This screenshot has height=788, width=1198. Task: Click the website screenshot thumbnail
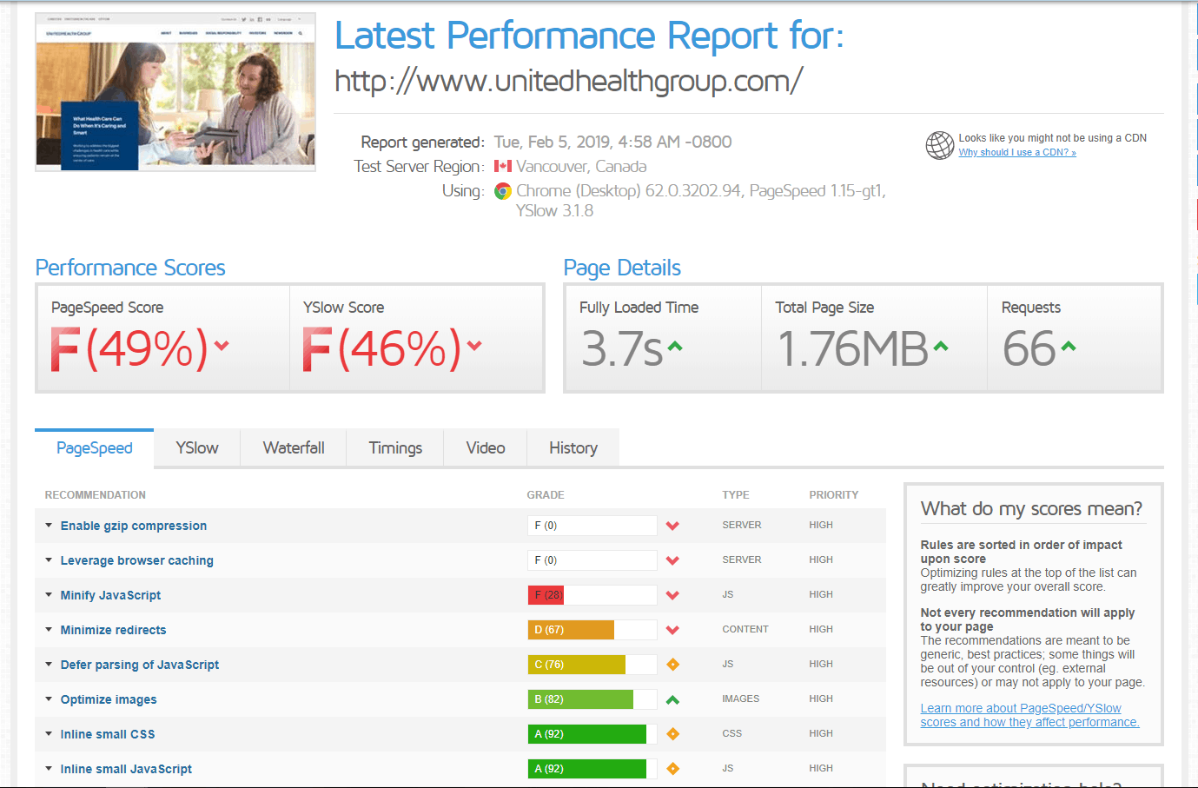click(x=175, y=92)
